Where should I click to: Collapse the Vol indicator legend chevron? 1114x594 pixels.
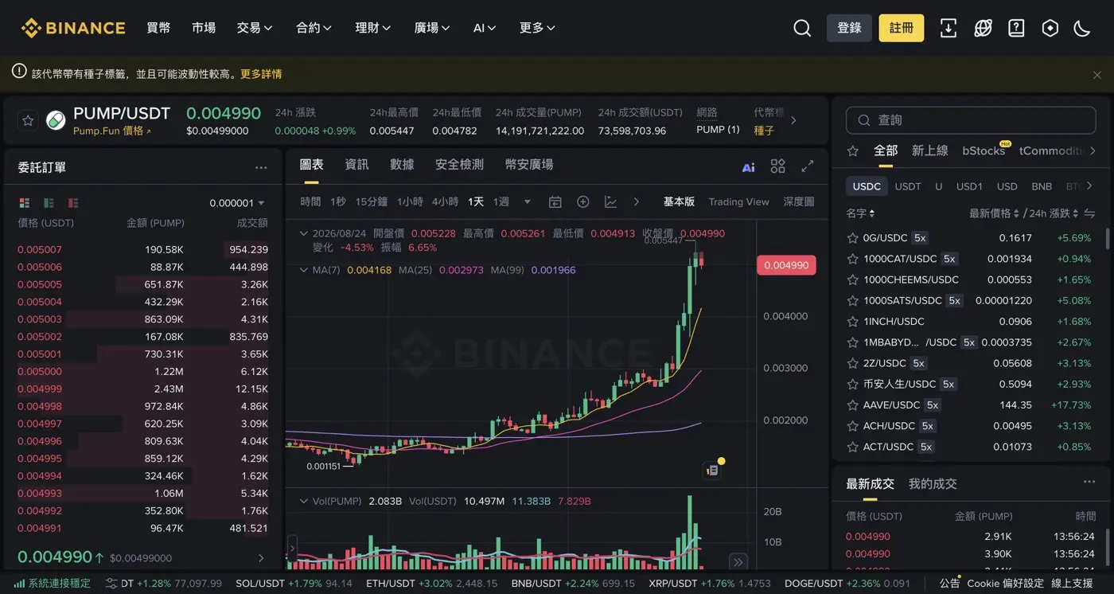(x=303, y=502)
